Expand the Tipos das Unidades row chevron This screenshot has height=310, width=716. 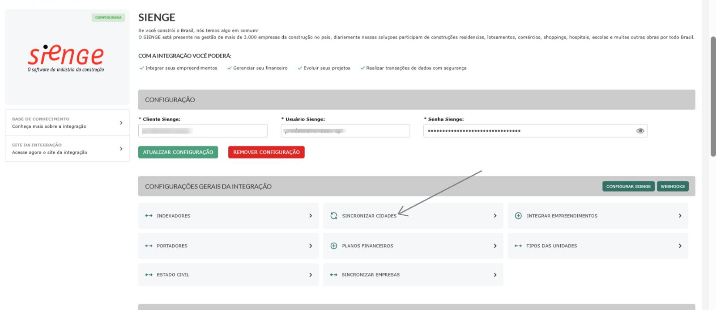pyautogui.click(x=680, y=246)
